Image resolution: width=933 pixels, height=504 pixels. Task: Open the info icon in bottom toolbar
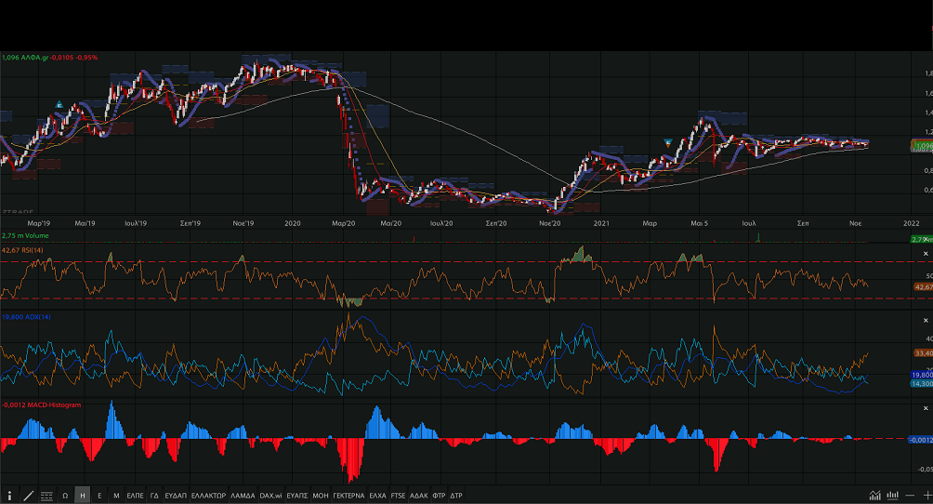click(x=9, y=496)
